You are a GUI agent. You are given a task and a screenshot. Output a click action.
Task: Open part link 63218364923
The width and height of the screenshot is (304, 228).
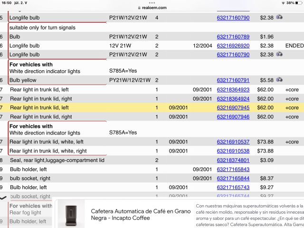233,89
